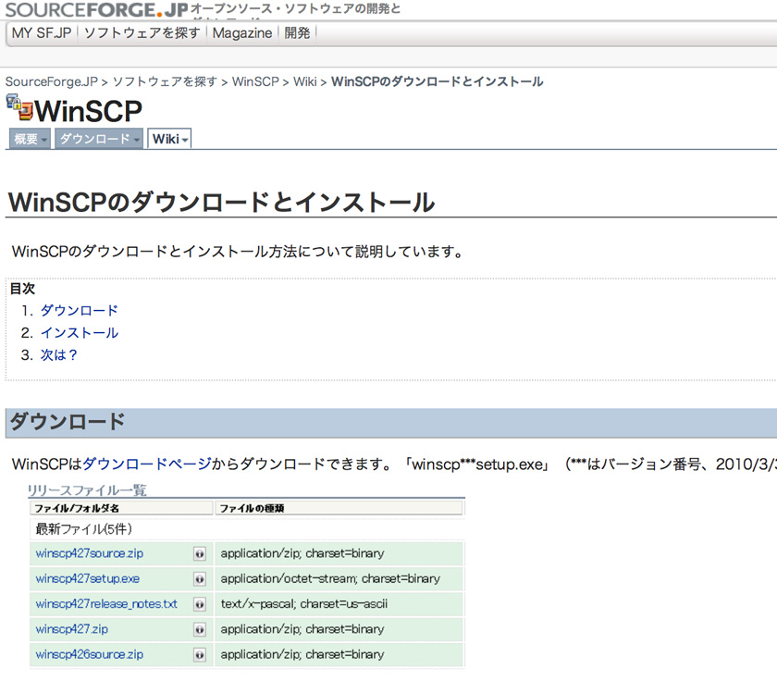The width and height of the screenshot is (777, 681).
Task: Jump to ダウンロード in table of contents
Action: pyautogui.click(x=80, y=311)
